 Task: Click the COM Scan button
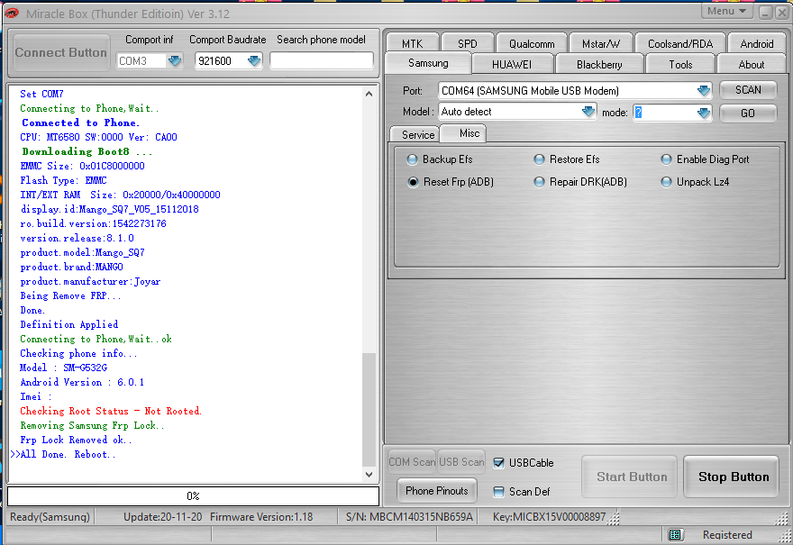[x=412, y=461]
